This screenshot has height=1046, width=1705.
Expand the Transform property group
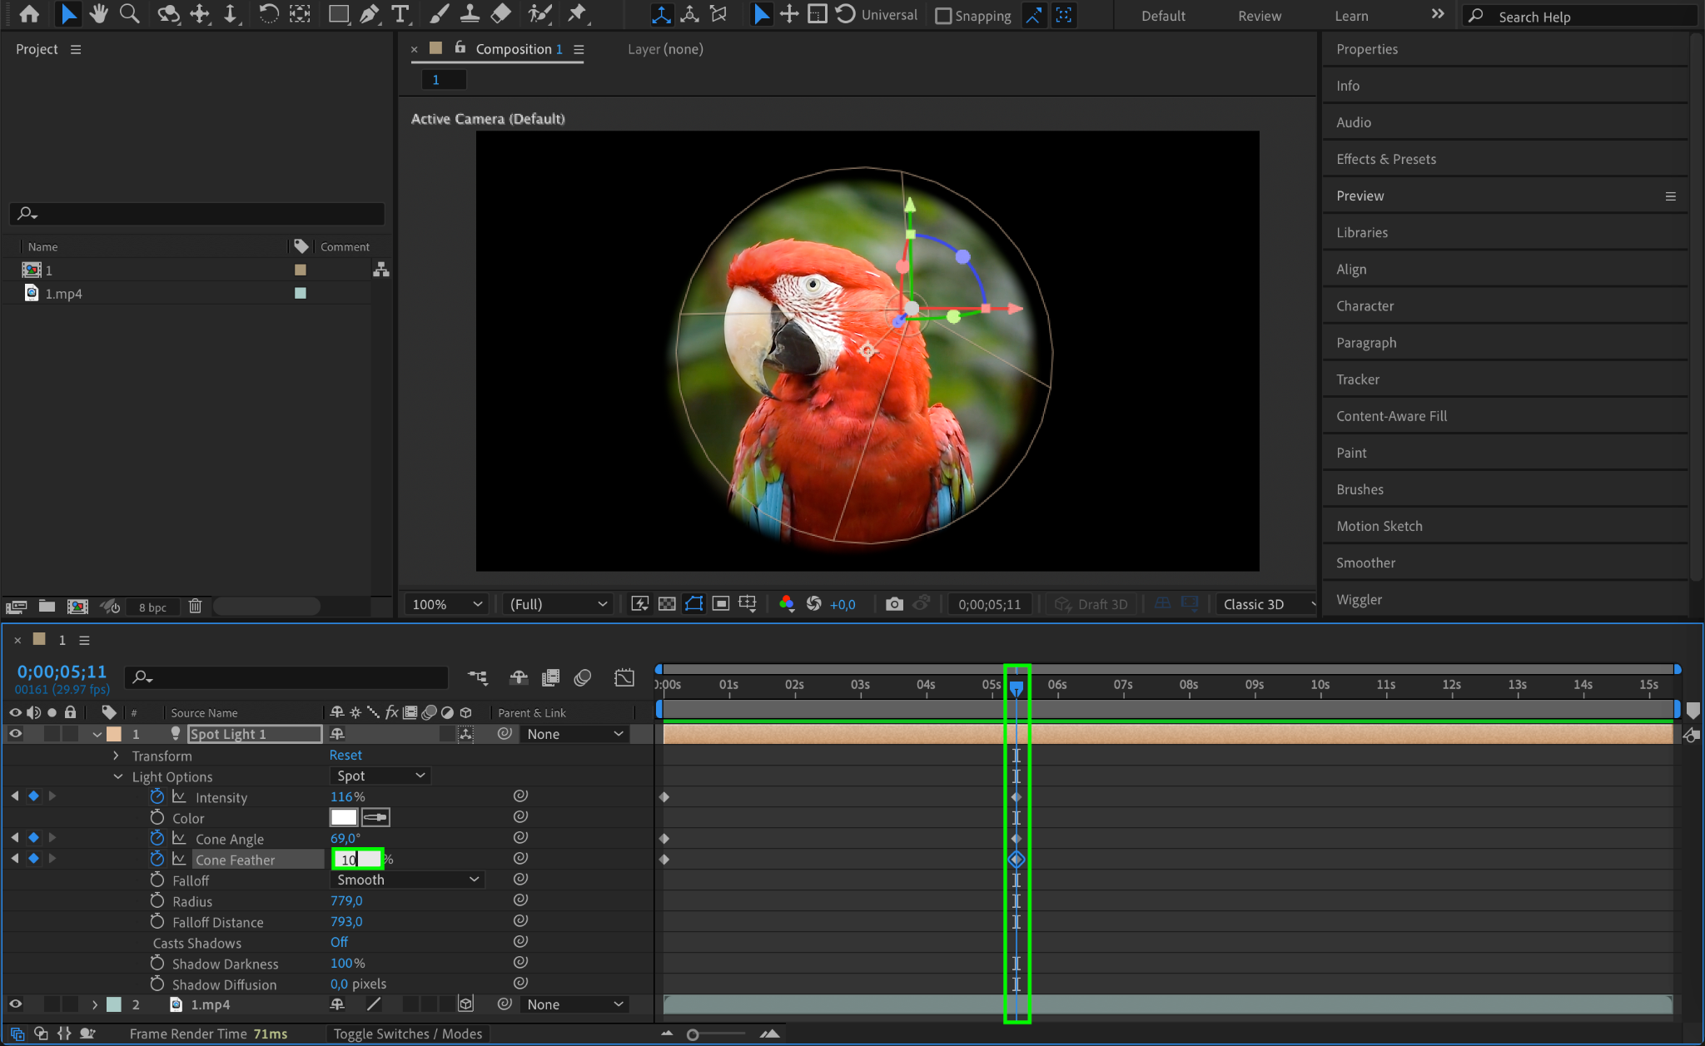coord(116,756)
